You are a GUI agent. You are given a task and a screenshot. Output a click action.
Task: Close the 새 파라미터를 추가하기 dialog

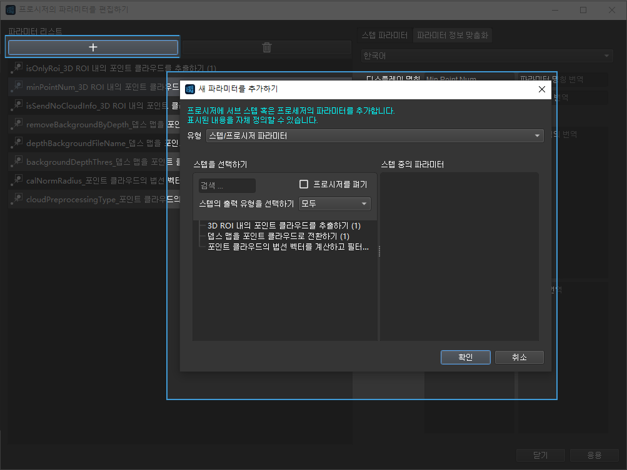(x=542, y=89)
